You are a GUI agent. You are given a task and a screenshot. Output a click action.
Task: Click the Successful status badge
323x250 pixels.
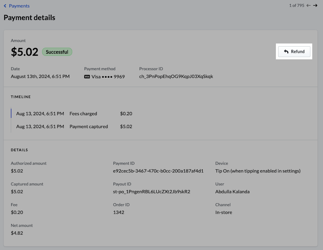(57, 52)
